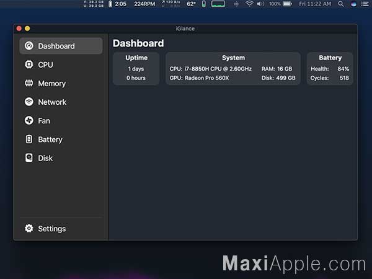372x279 pixels.
Task: Switch to the Network section
Action: [x=61, y=102]
